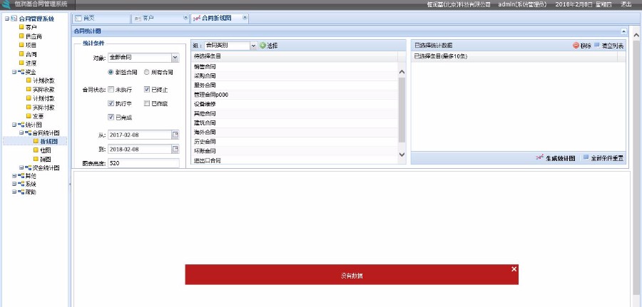
Task: Select the 新签合同 radio button
Action: [x=110, y=73]
